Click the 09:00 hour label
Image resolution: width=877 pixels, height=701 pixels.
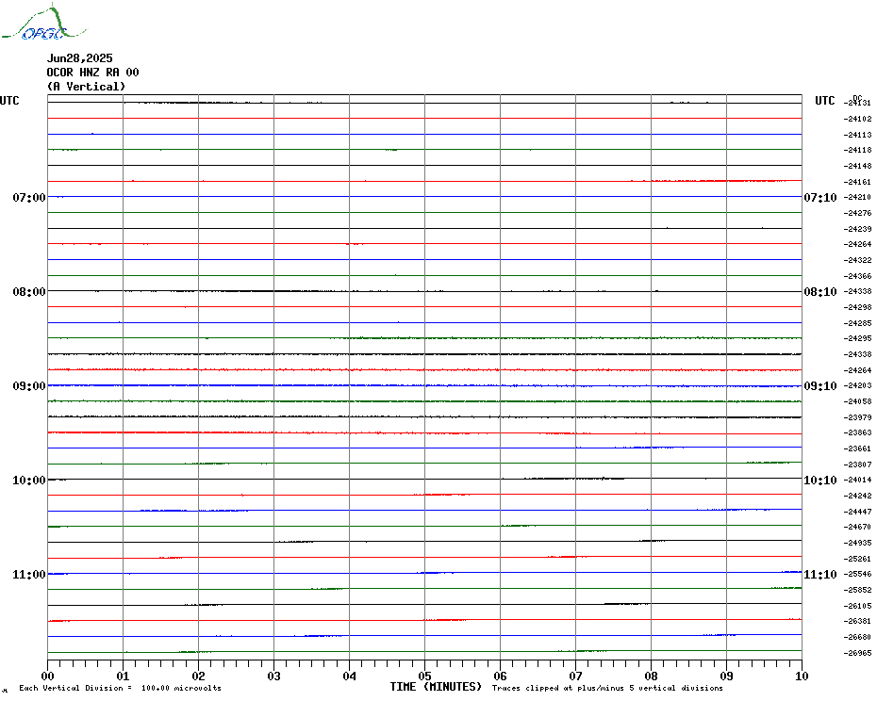[x=29, y=386]
